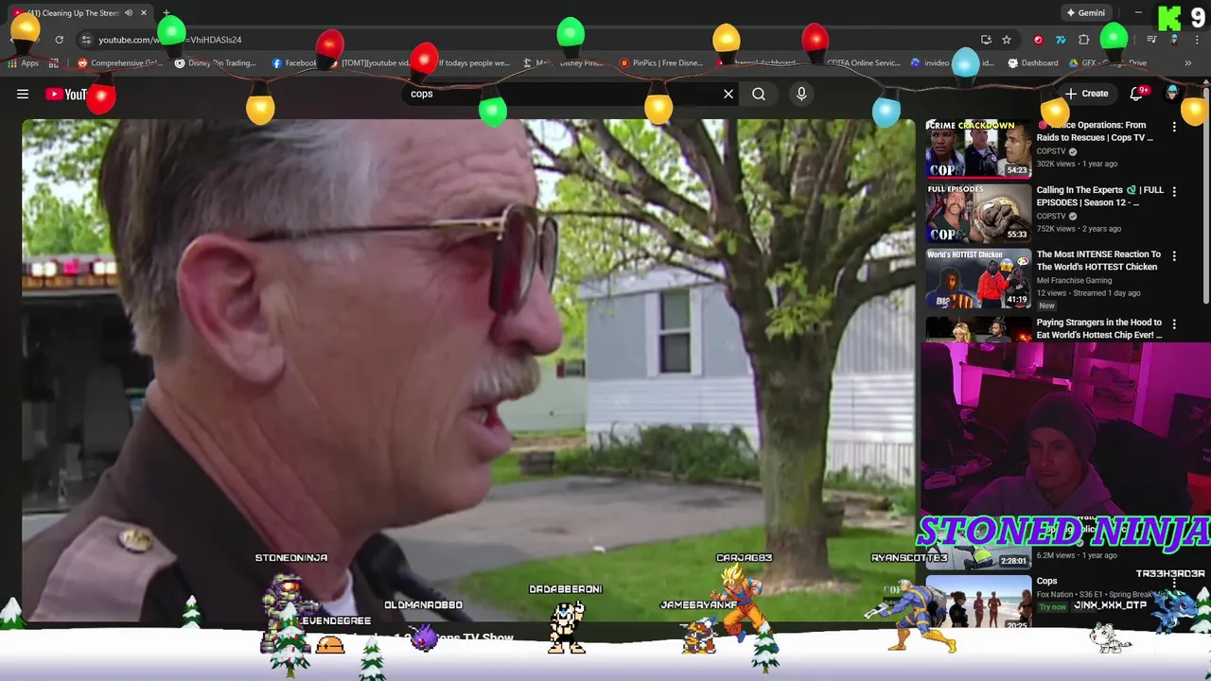This screenshot has width=1211, height=681.
Task: Open the YouTube account avatar menu
Action: [x=1173, y=93]
